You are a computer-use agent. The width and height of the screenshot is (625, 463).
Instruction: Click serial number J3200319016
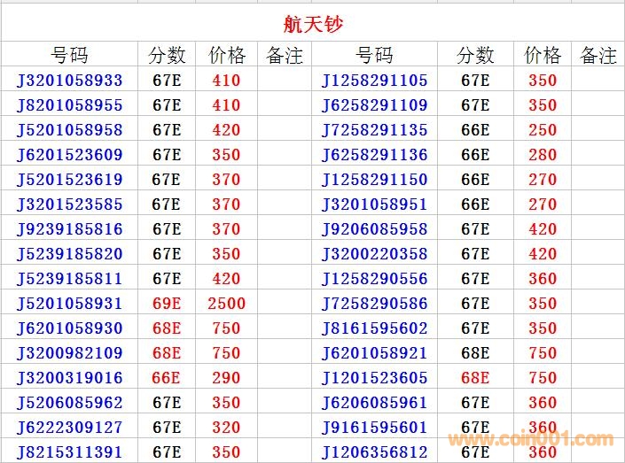click(70, 378)
